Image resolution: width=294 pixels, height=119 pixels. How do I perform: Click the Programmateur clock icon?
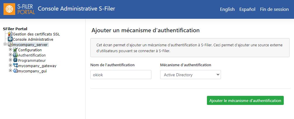click(15, 60)
